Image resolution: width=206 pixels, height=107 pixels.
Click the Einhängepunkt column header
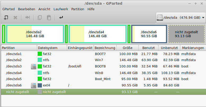point(80,48)
